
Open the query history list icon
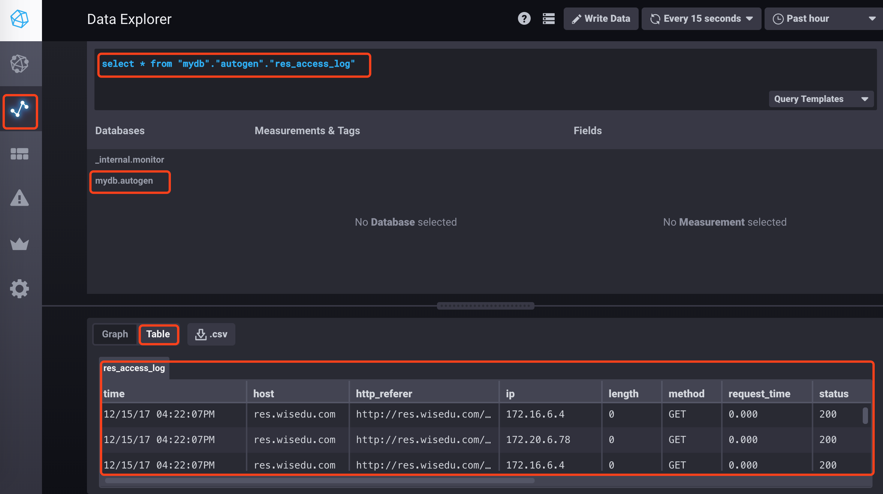point(548,19)
